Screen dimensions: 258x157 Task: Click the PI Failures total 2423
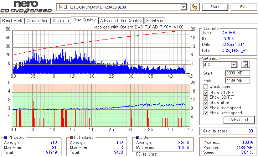(x=119, y=152)
